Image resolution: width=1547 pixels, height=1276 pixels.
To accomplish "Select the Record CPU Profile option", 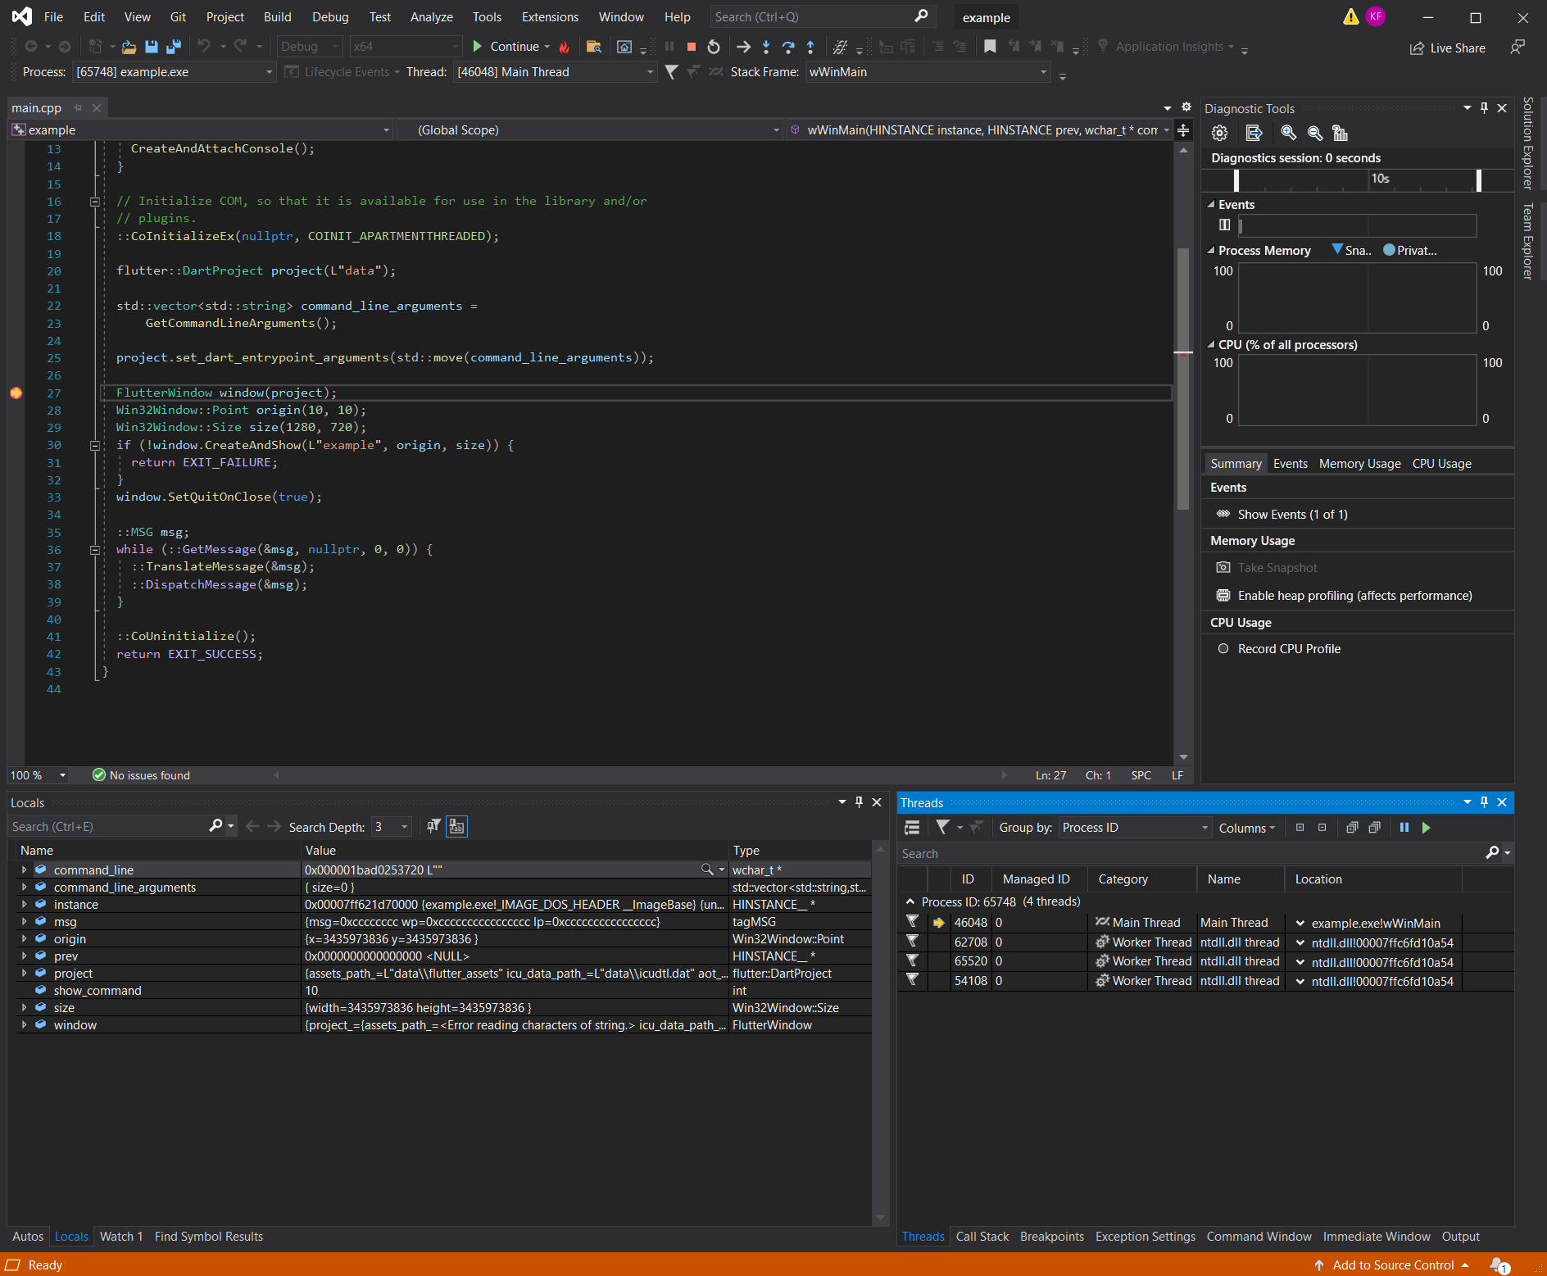I will coord(1289,648).
